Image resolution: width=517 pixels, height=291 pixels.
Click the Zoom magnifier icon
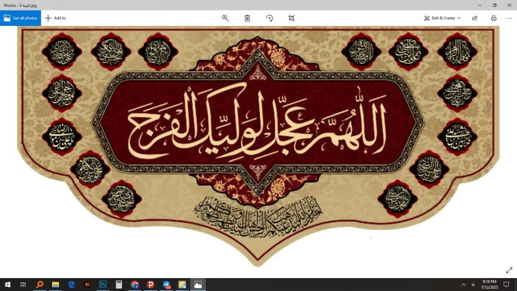click(225, 18)
